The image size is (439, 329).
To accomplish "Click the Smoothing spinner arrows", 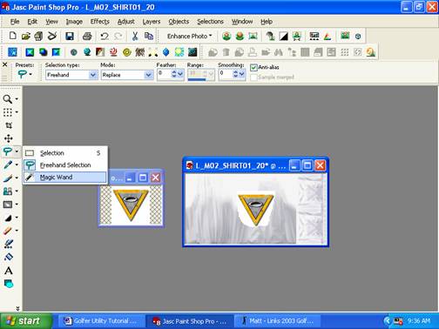I will (235, 75).
